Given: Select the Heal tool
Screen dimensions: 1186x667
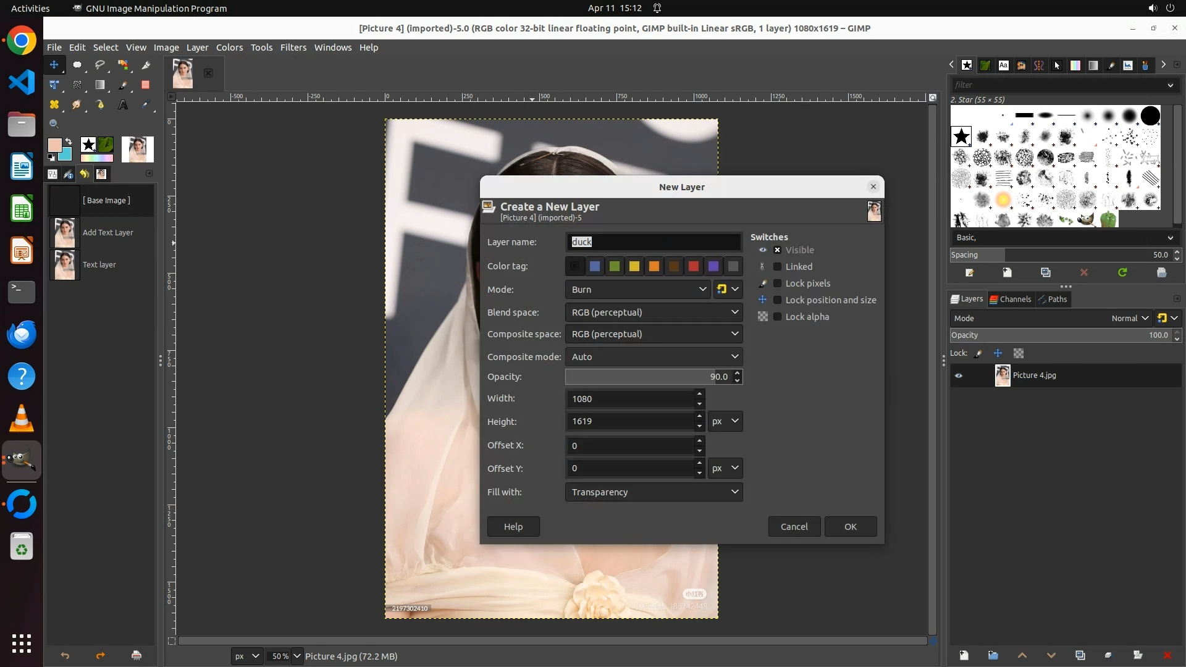Looking at the screenshot, I should (x=54, y=105).
